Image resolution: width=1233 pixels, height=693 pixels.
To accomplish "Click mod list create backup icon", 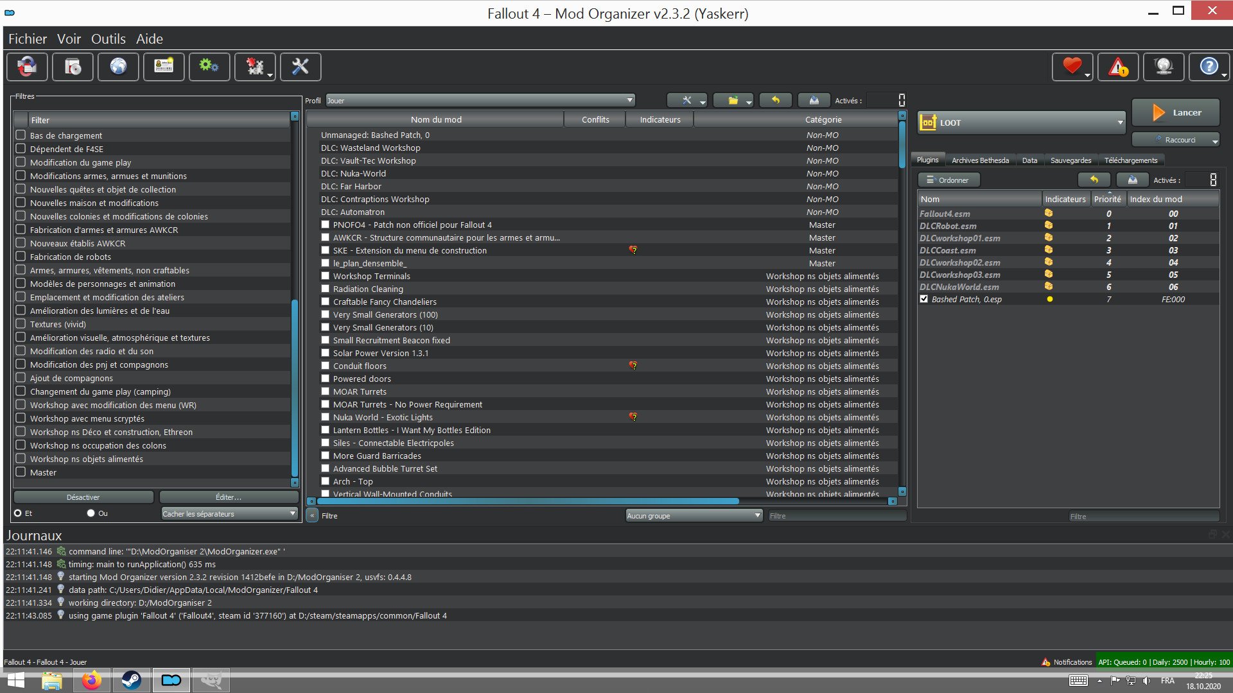I will (814, 100).
